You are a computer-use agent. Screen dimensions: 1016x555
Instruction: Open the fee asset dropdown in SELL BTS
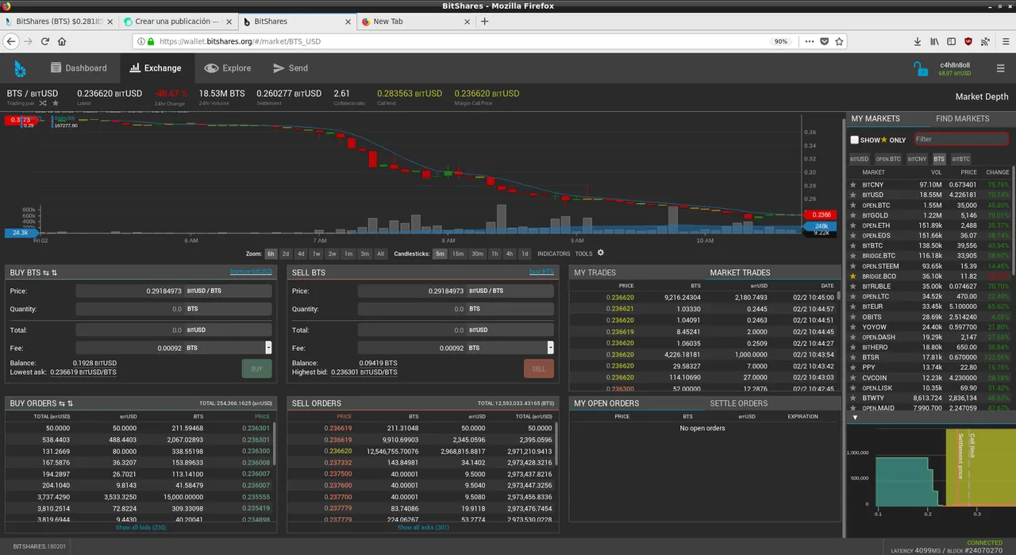point(551,348)
